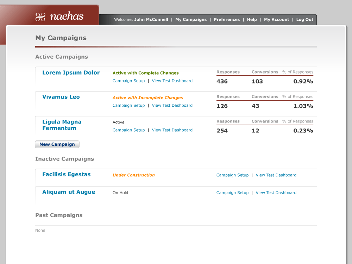Open Preferences from the top menu
352x264 pixels.
pyautogui.click(x=227, y=20)
